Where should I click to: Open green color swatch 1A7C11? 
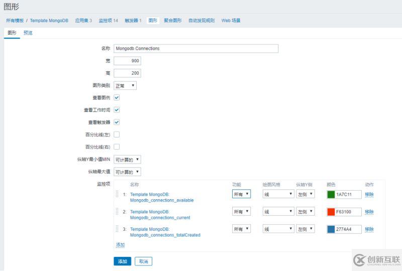331,194
